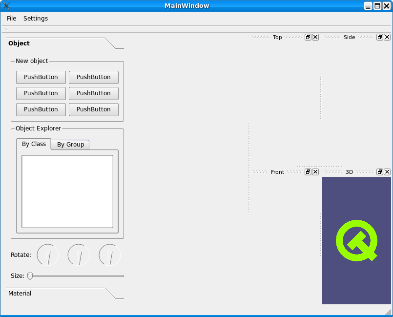Screen dimensions: 393x317
Task: Switch to the By Group tab
Action: tap(70, 145)
